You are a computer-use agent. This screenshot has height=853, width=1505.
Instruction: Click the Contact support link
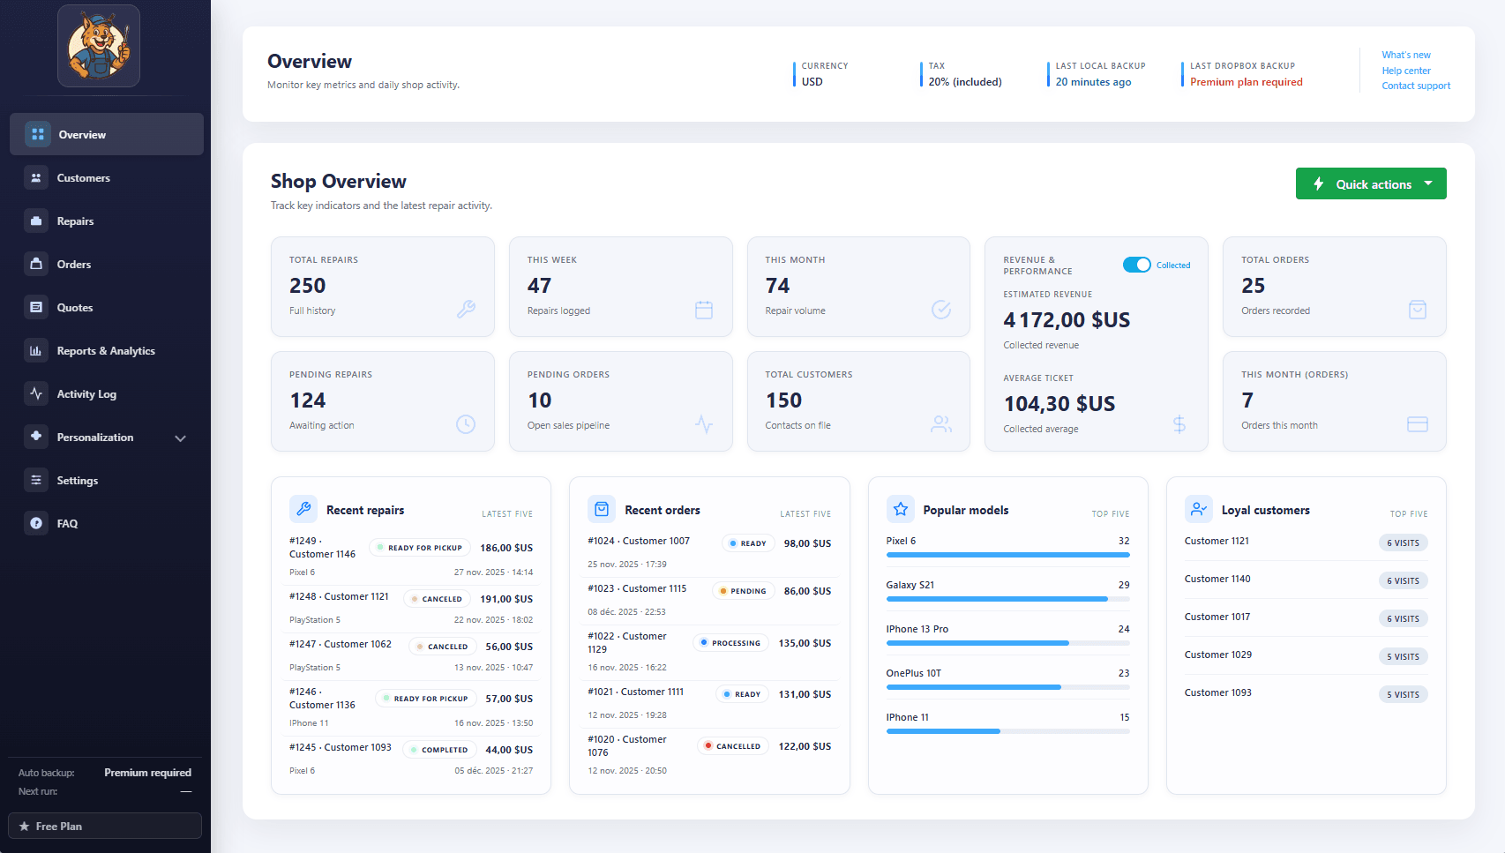[x=1416, y=86]
